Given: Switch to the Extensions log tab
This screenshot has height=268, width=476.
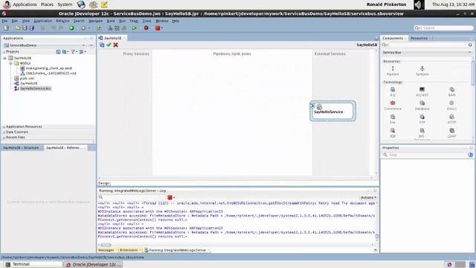Looking at the screenshot, I should [x=129, y=250].
